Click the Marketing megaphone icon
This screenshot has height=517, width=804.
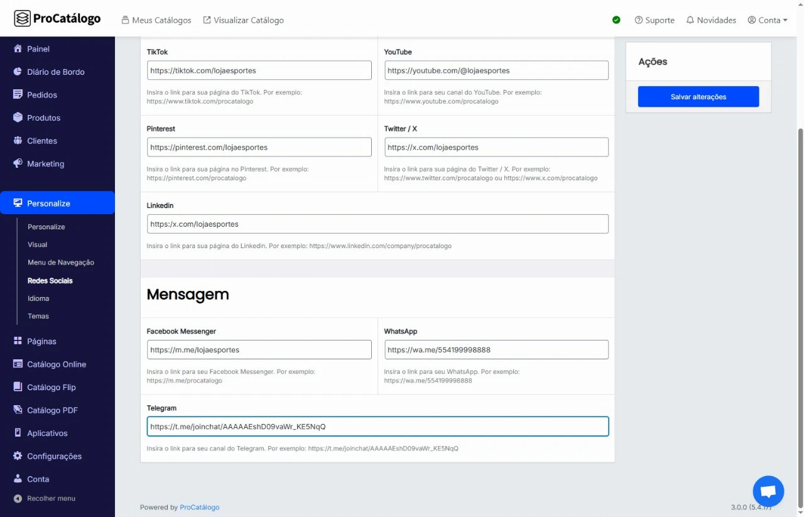tap(18, 163)
